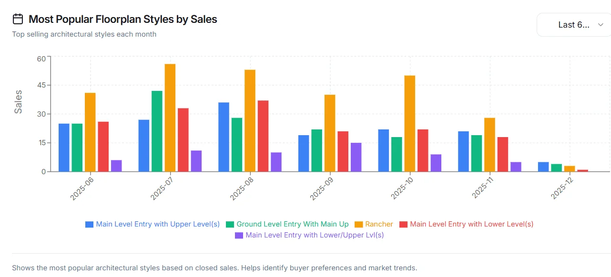Click the orange Rancher legend swatch

(357, 224)
